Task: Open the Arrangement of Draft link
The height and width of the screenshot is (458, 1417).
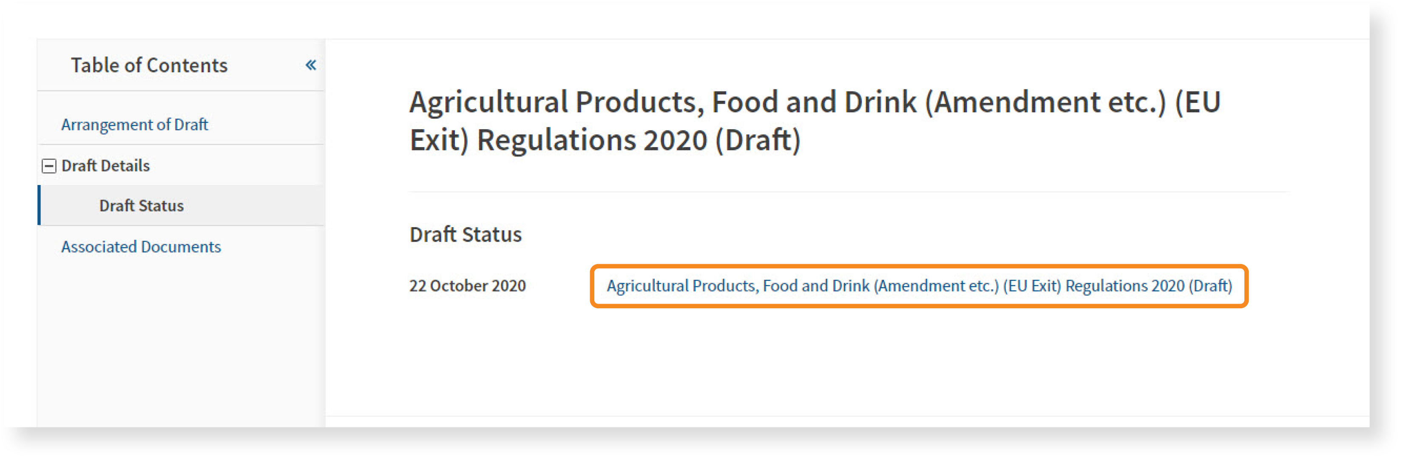Action: point(134,125)
